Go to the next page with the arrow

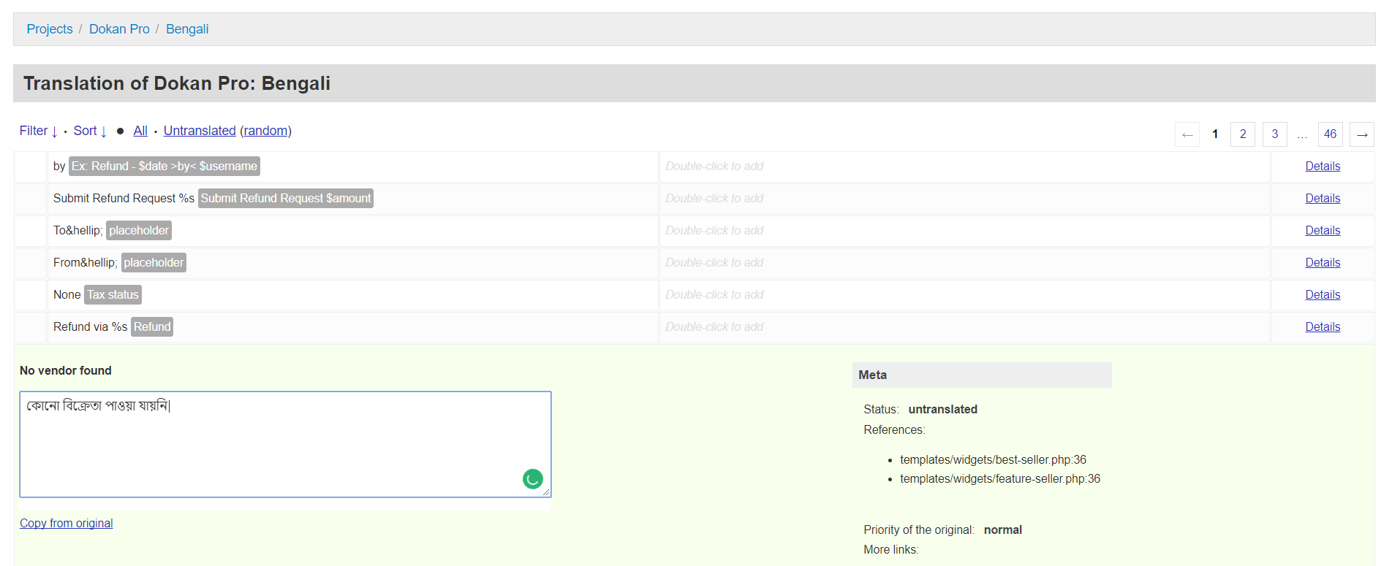tap(1361, 134)
